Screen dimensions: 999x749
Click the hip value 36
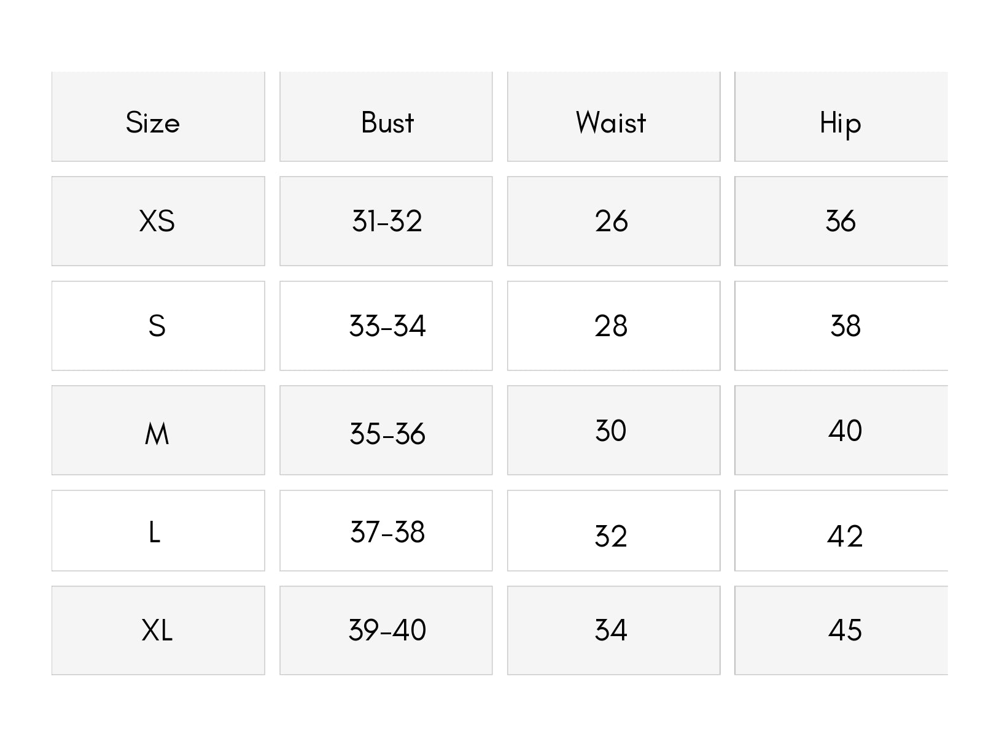tap(841, 221)
